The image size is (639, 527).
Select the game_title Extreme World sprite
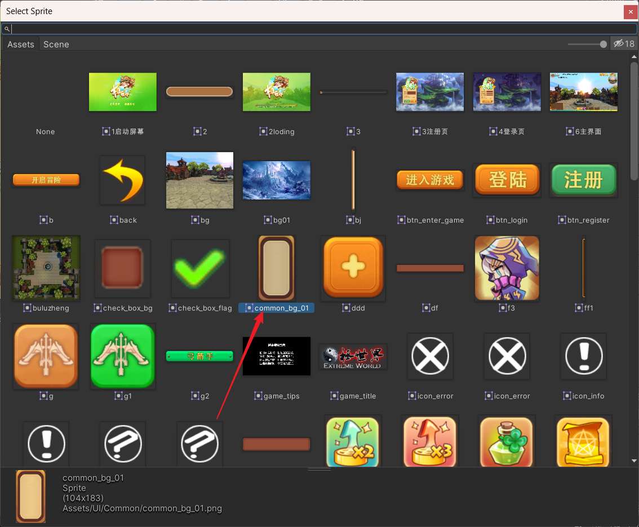pyautogui.click(x=353, y=356)
